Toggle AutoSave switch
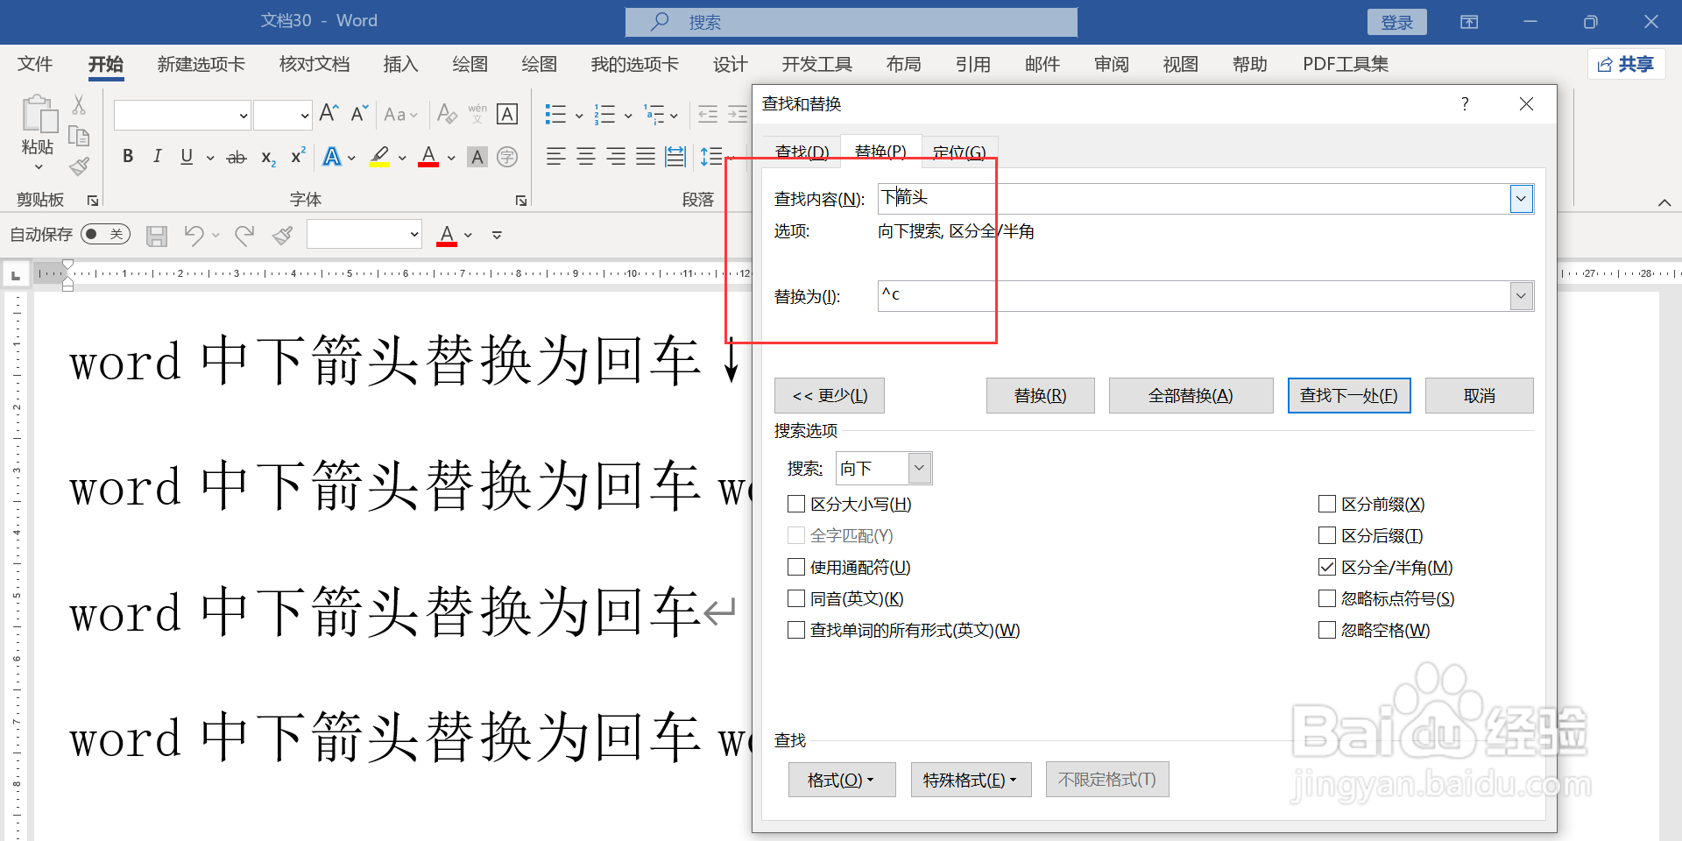Screen dimensions: 1682x841 pyautogui.click(x=105, y=234)
